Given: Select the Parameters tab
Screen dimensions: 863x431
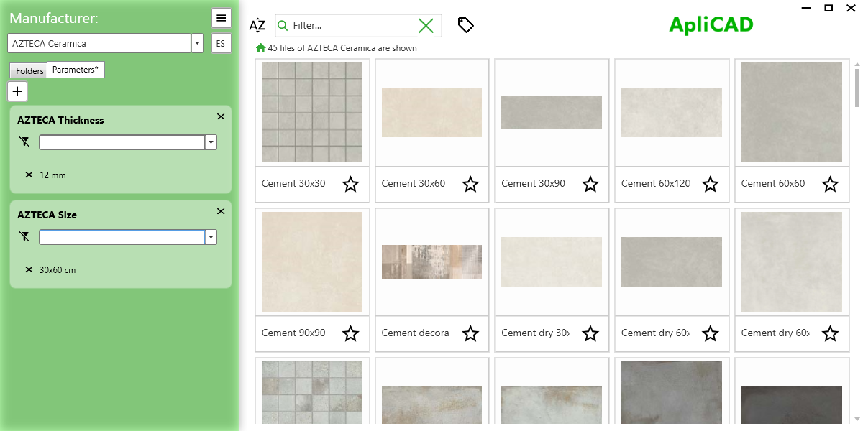Looking at the screenshot, I should click(x=76, y=70).
